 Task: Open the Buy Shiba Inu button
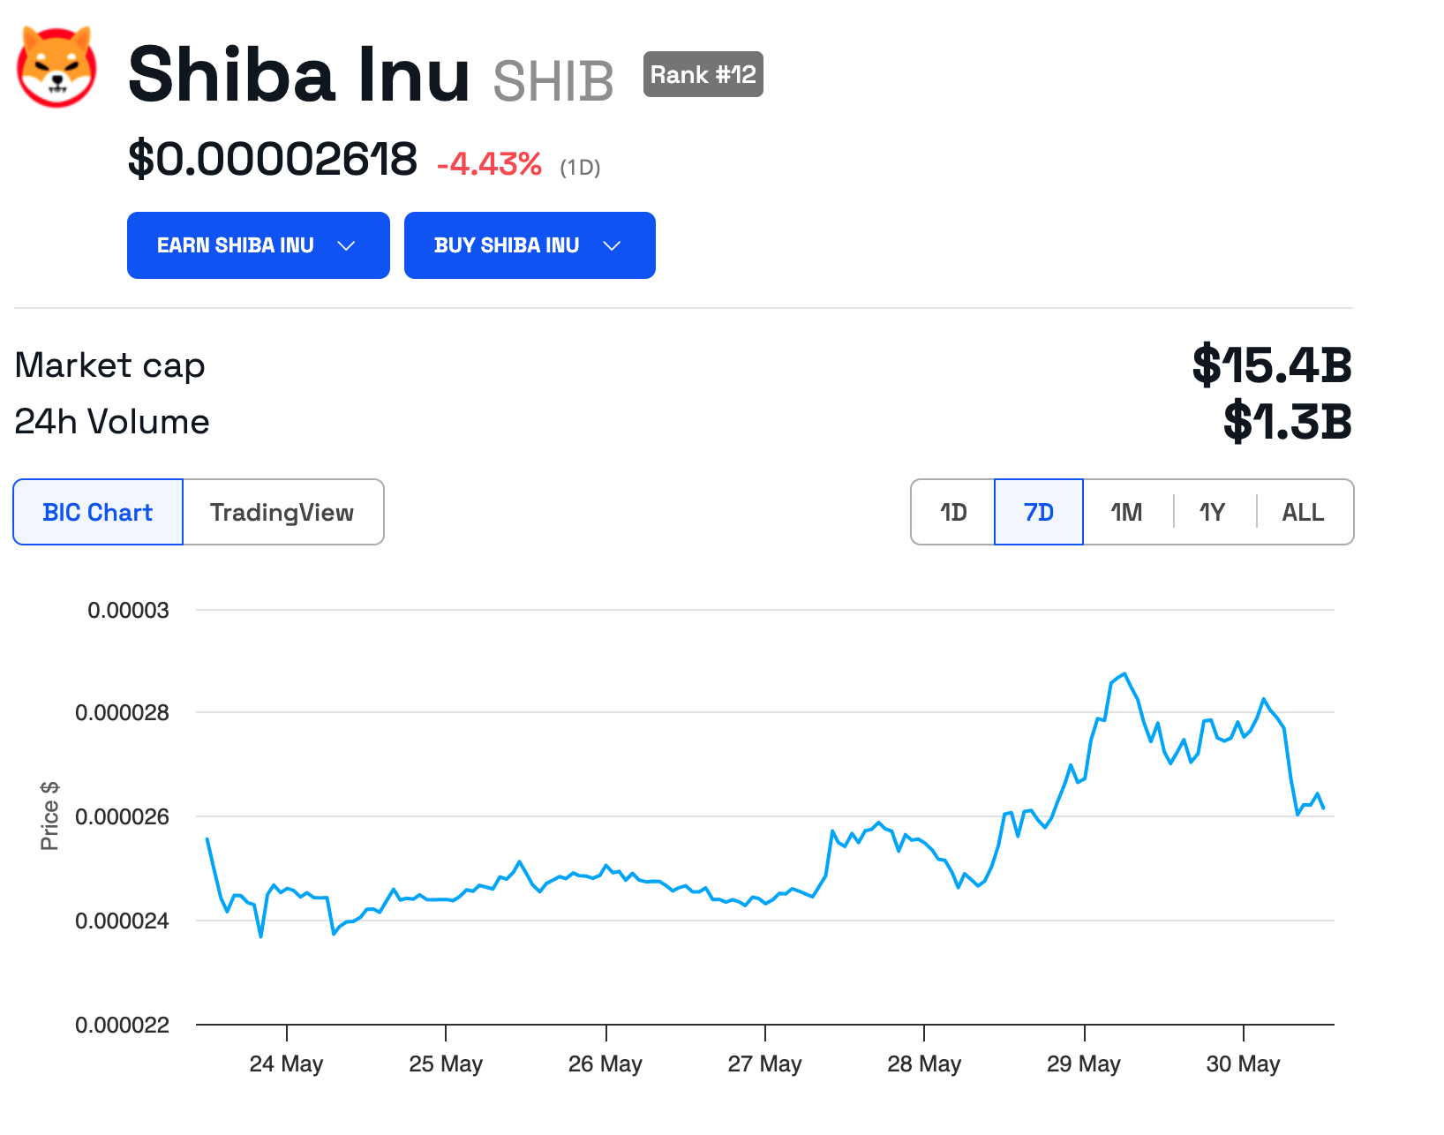pyautogui.click(x=530, y=245)
